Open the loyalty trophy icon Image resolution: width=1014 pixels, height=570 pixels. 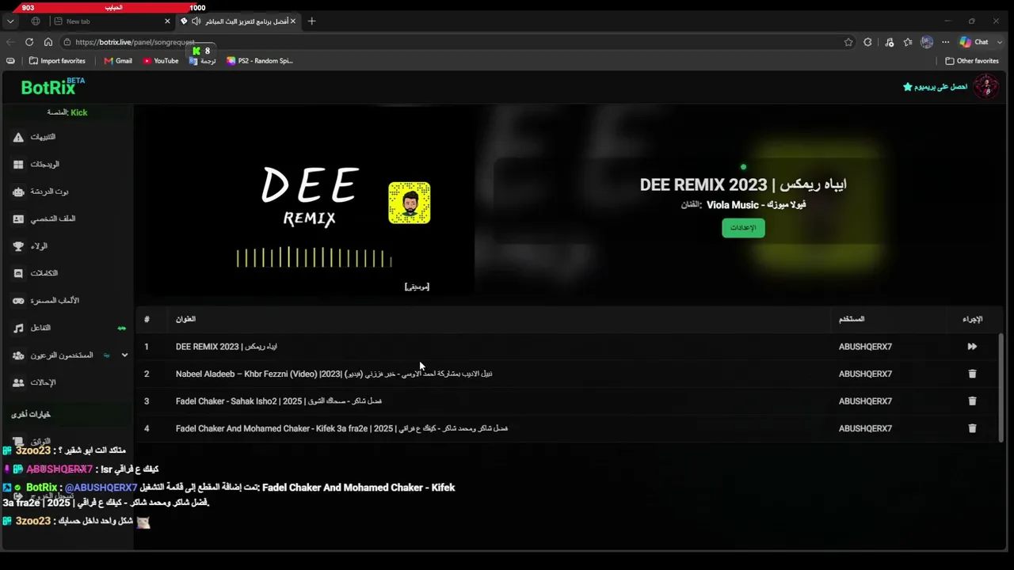[18, 246]
